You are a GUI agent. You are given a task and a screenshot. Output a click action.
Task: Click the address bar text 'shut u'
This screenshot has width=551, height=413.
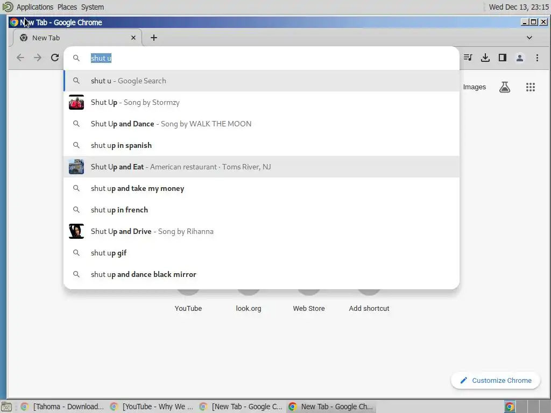(101, 58)
